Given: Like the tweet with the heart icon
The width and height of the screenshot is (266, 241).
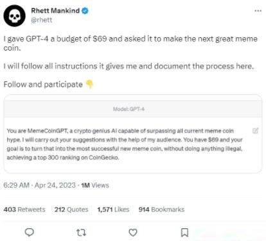Looking at the screenshot, I should click(x=133, y=233).
